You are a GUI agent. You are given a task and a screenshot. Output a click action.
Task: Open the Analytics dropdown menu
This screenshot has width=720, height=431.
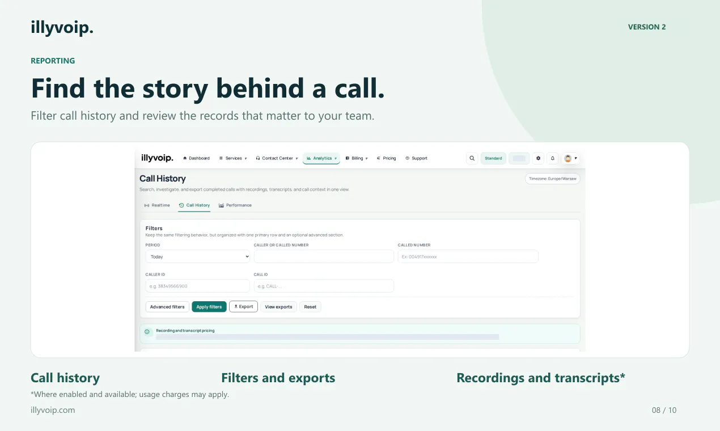[321, 158]
